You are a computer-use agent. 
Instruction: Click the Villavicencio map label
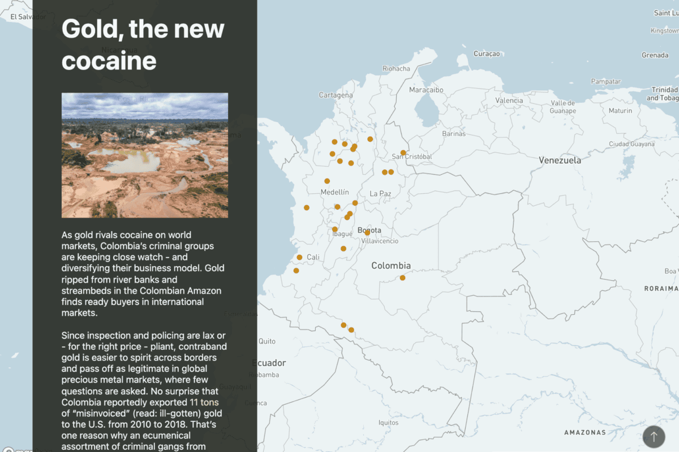coord(380,241)
